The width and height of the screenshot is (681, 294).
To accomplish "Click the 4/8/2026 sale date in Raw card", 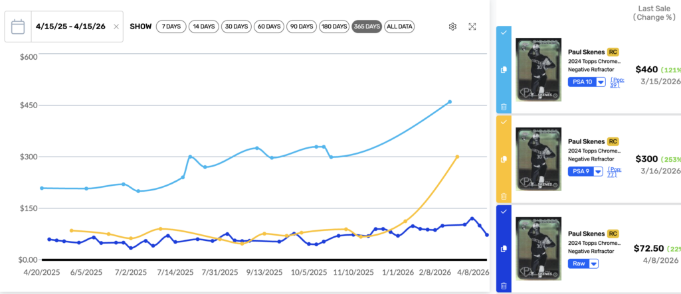I will coord(660,260).
